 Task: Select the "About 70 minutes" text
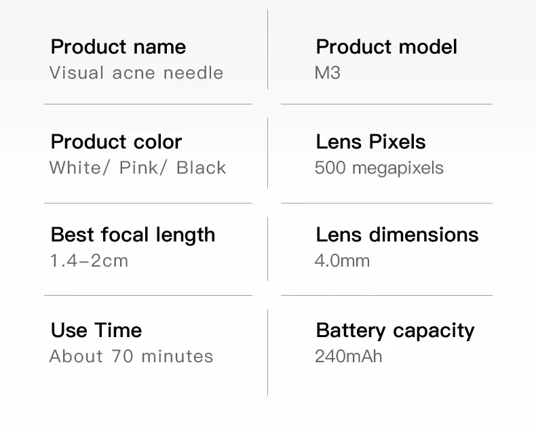[x=132, y=356]
